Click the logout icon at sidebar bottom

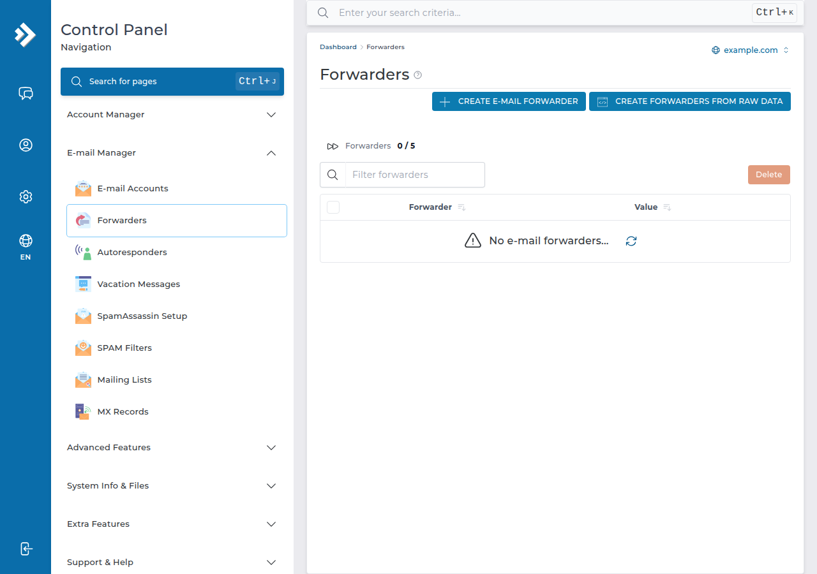point(26,548)
